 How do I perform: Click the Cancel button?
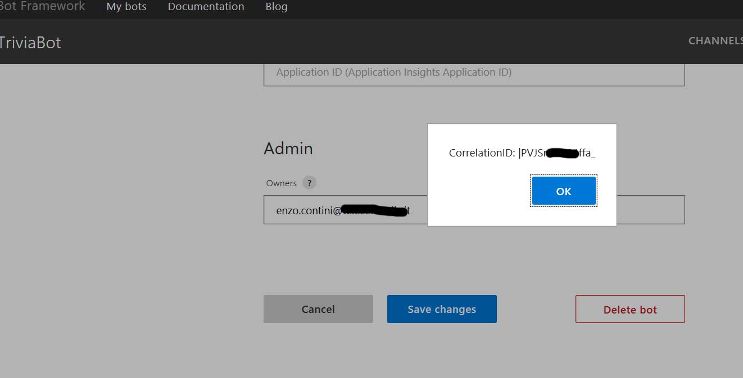tap(318, 309)
